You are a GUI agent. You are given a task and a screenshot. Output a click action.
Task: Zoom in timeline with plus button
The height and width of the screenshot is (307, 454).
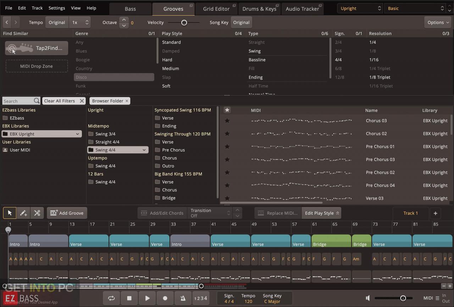(x=450, y=286)
